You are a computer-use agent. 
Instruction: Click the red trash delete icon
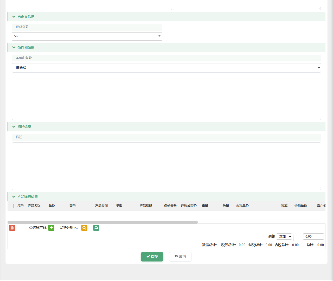[12, 228]
